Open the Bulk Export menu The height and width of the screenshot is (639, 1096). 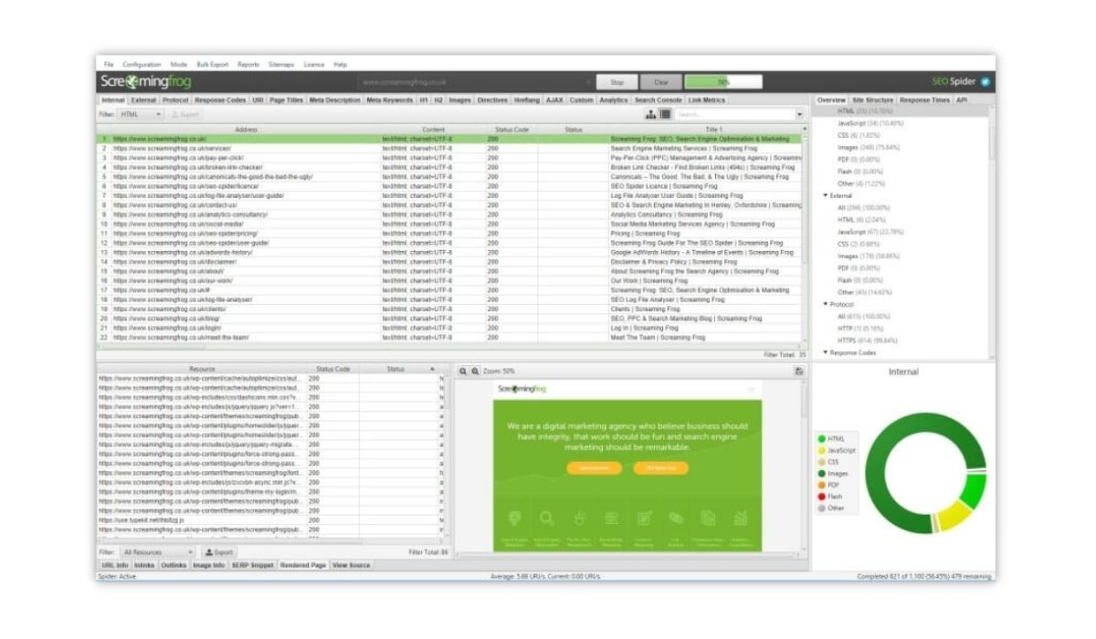click(x=213, y=65)
